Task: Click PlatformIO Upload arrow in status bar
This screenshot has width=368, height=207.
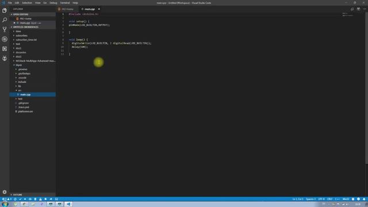Action: tap(25, 199)
